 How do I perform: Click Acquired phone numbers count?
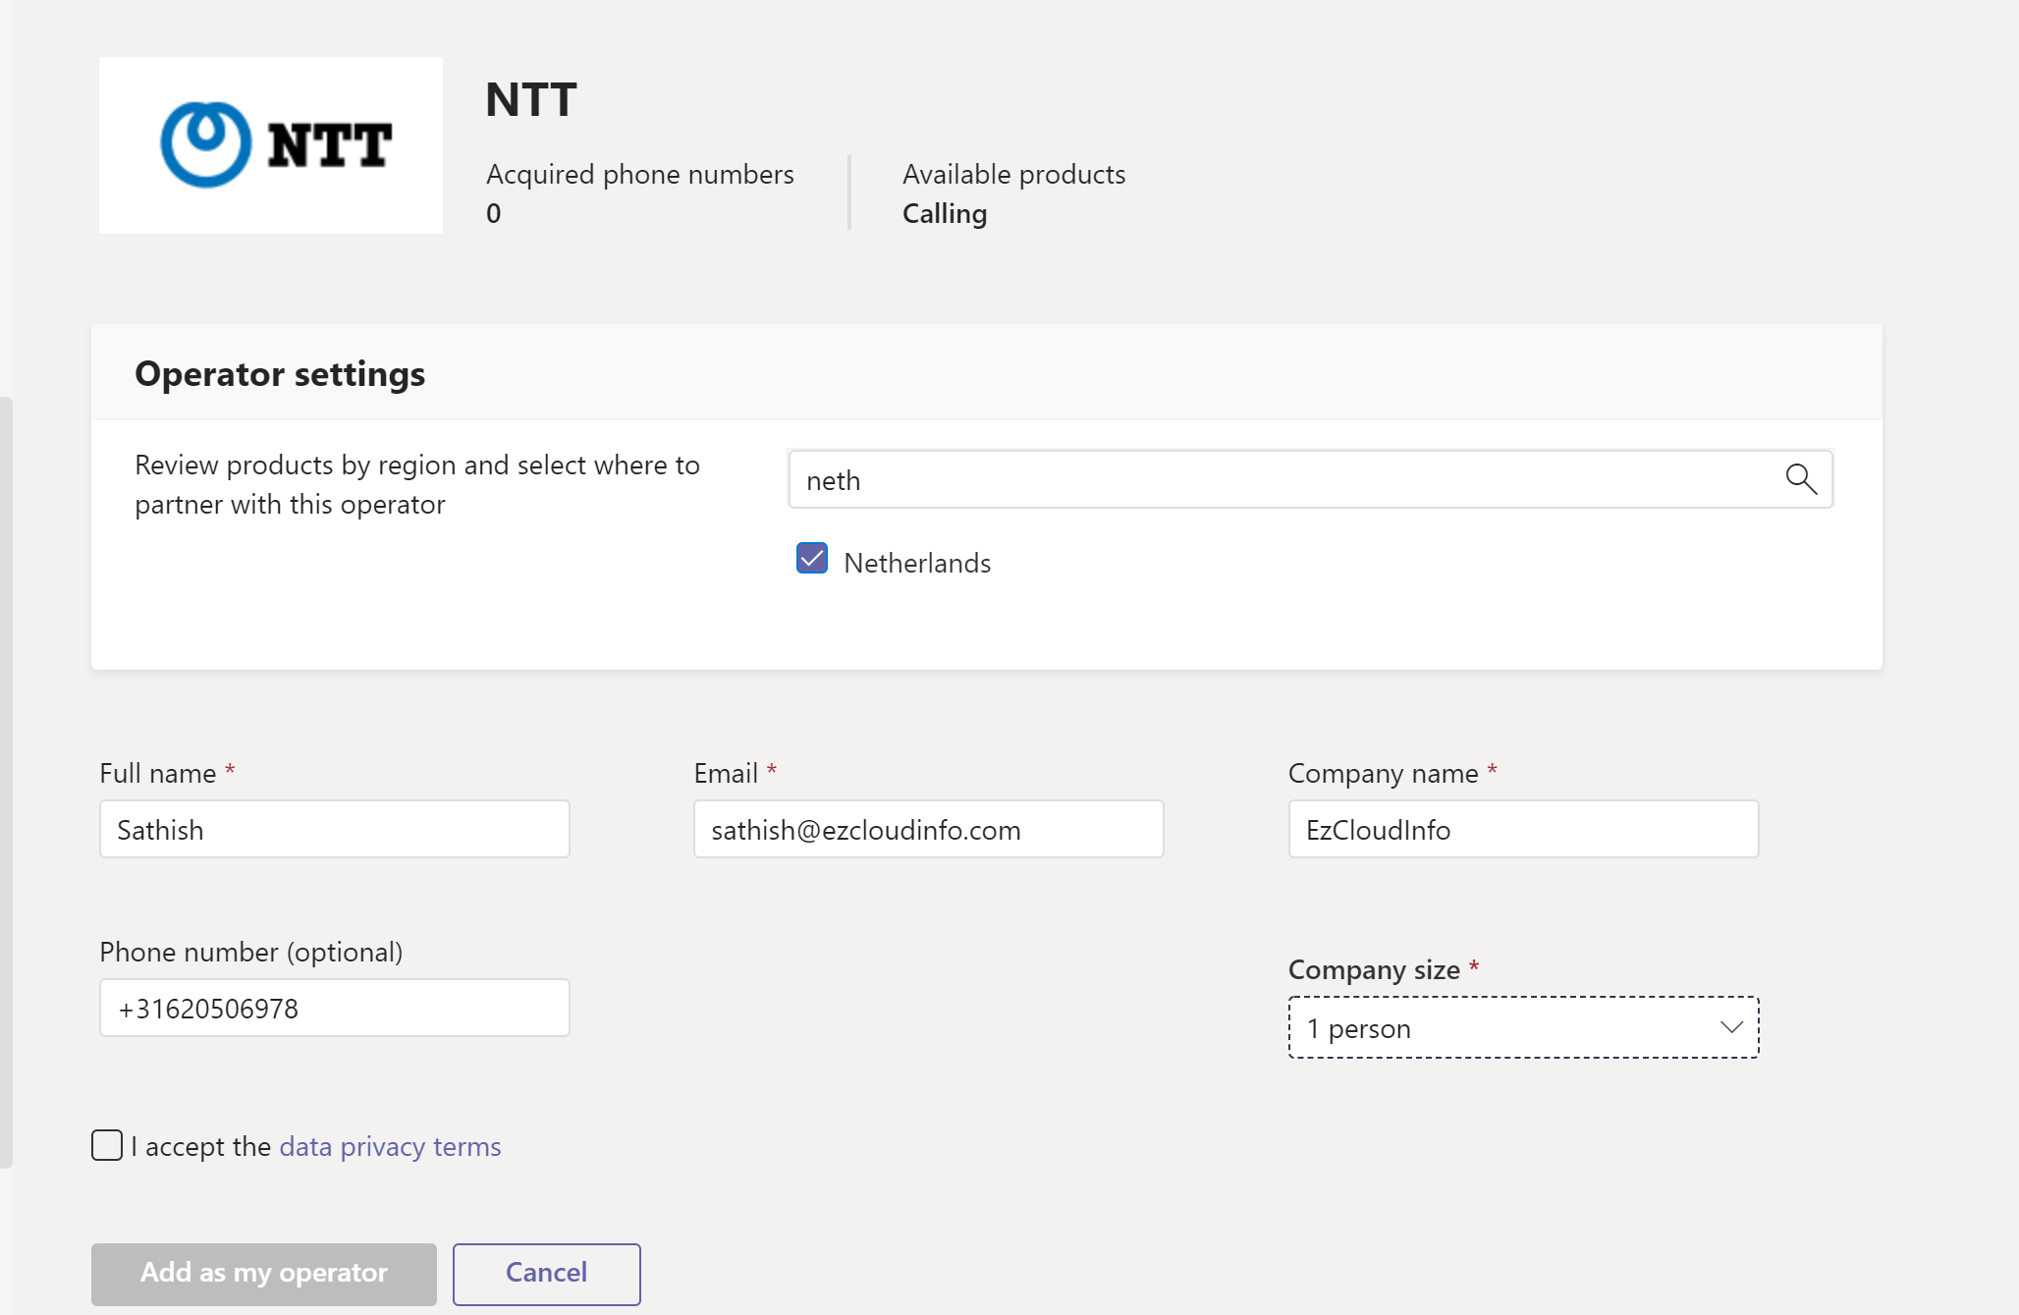click(493, 213)
